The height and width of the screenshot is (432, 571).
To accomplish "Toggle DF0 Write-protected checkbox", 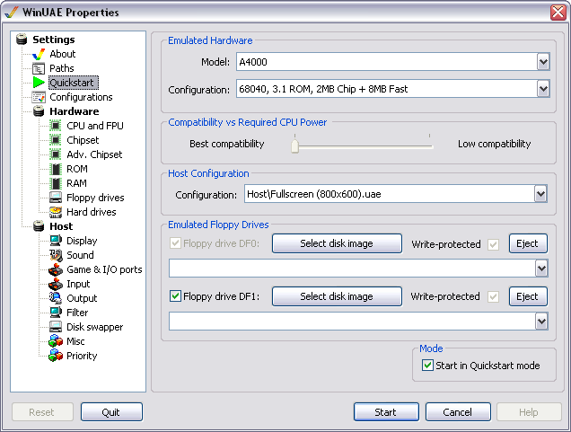I will [494, 244].
